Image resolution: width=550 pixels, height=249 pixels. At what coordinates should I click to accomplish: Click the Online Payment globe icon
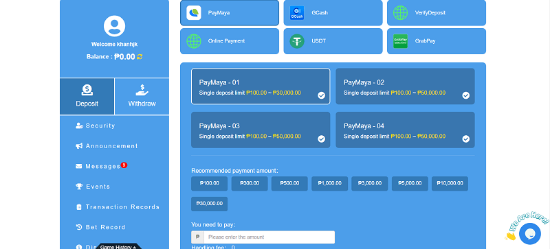click(x=194, y=41)
